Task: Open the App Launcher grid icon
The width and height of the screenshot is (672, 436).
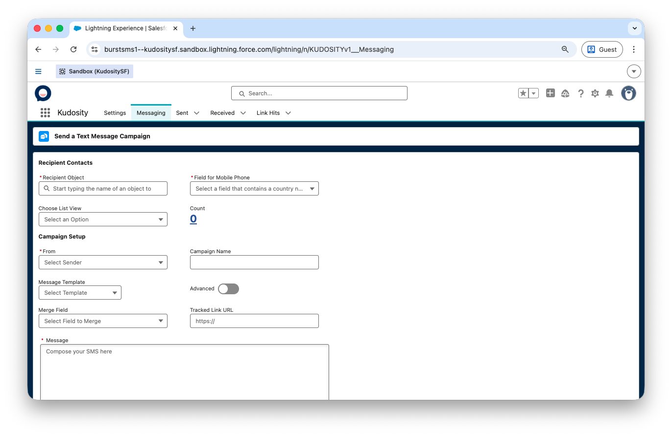Action: coord(45,113)
